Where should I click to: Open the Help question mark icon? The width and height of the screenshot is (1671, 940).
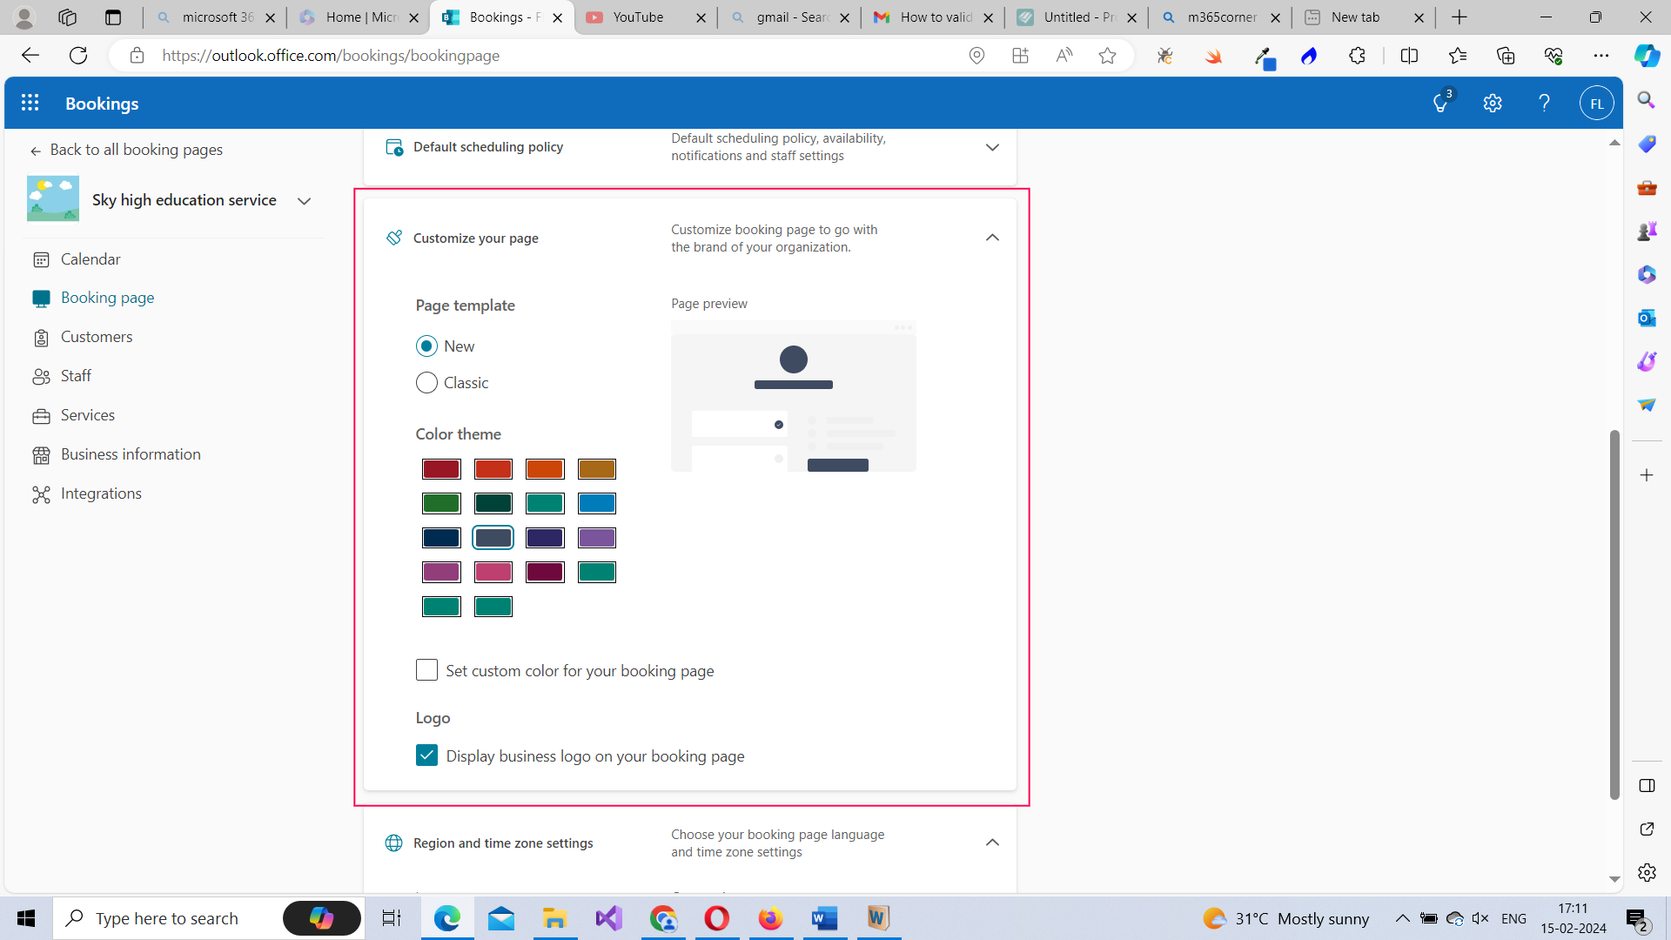pos(1544,102)
